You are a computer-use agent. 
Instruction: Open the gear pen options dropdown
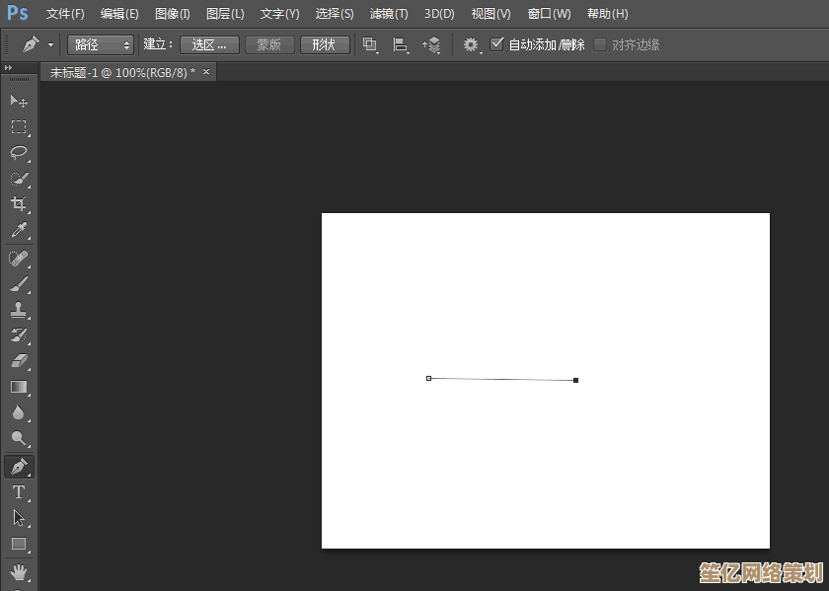tap(472, 45)
